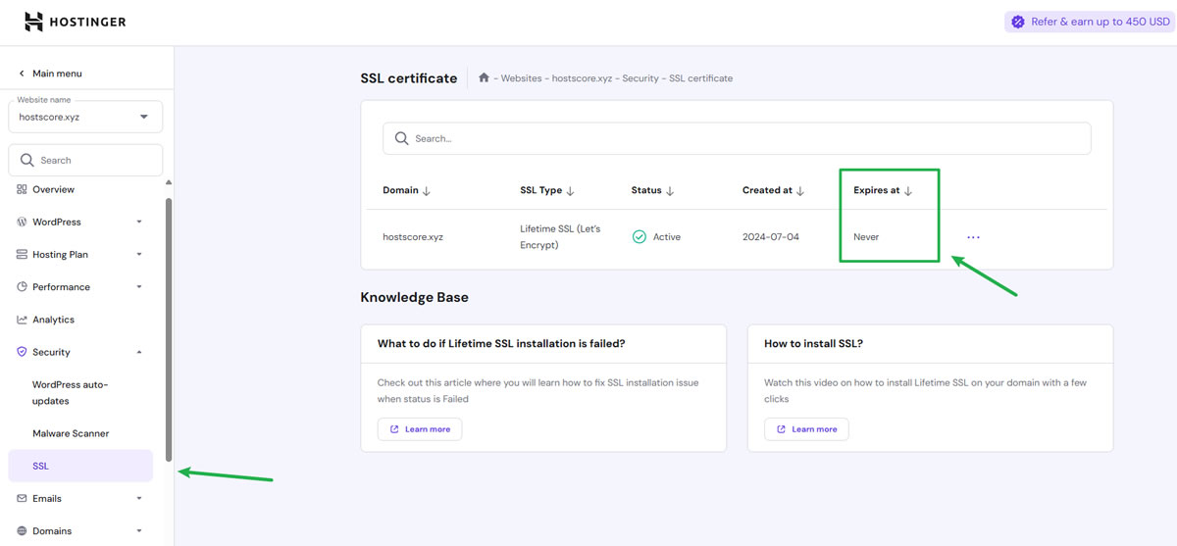This screenshot has width=1177, height=546.
Task: Select the SSL menu item
Action: (x=80, y=466)
